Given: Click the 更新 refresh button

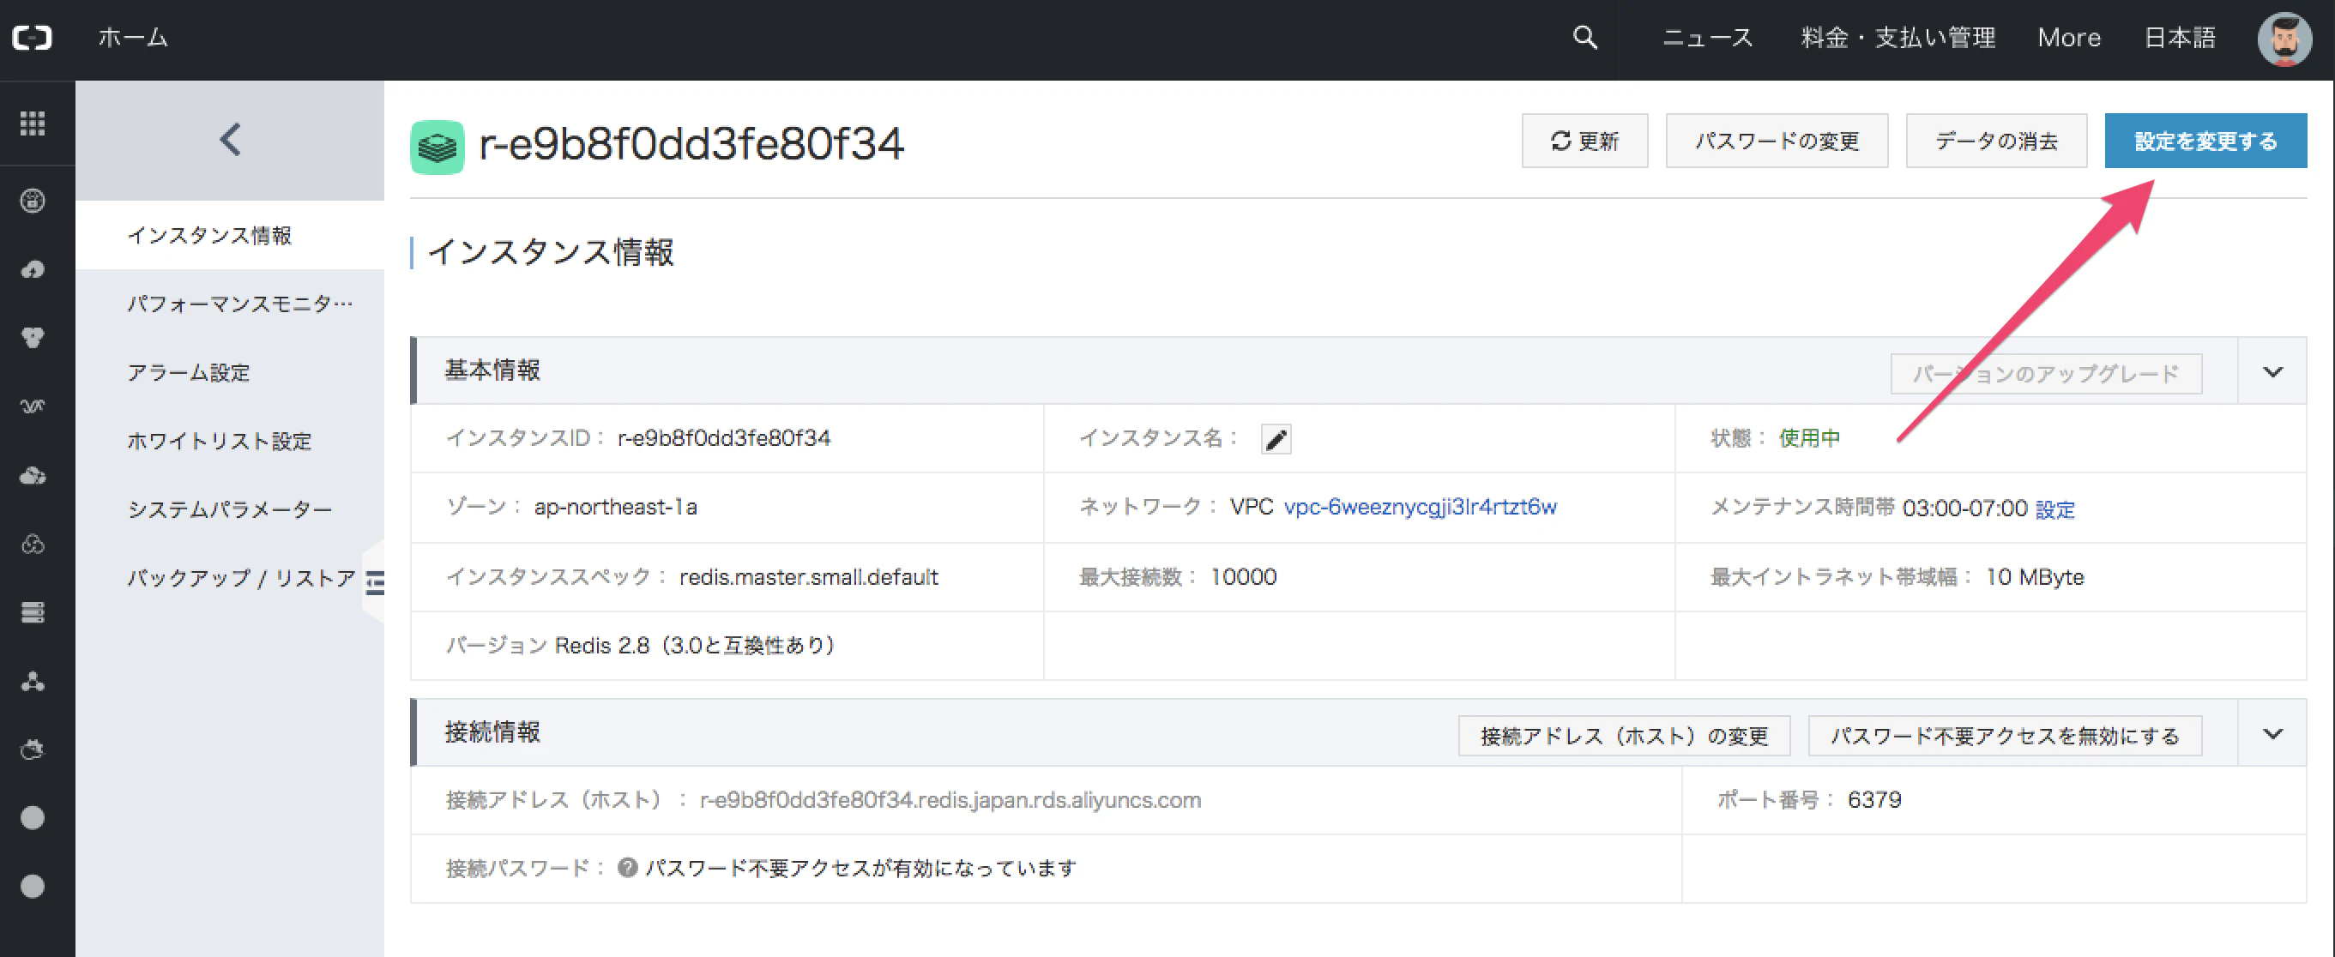Looking at the screenshot, I should pos(1584,141).
